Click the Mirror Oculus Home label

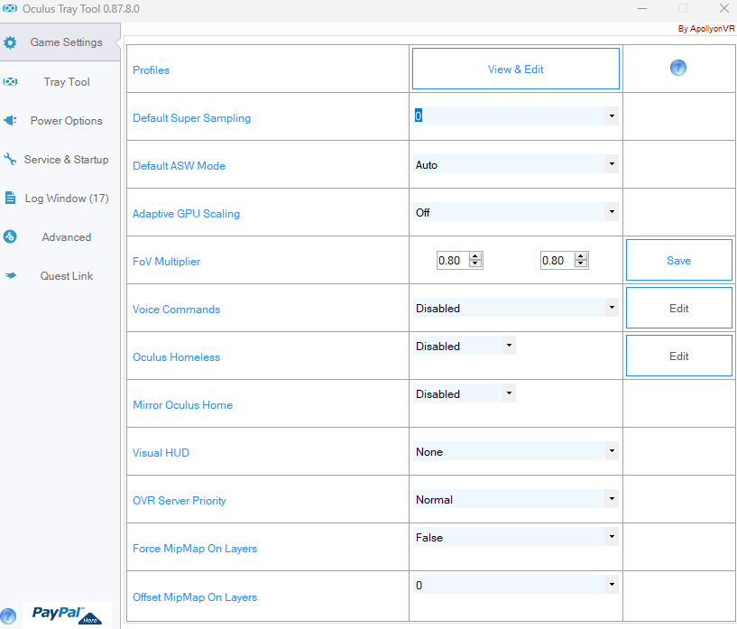(182, 405)
